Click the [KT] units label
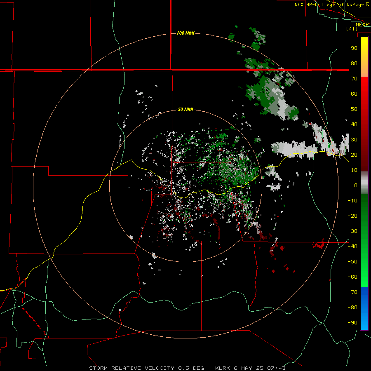Screen dimensions: 371x371 [x=352, y=28]
